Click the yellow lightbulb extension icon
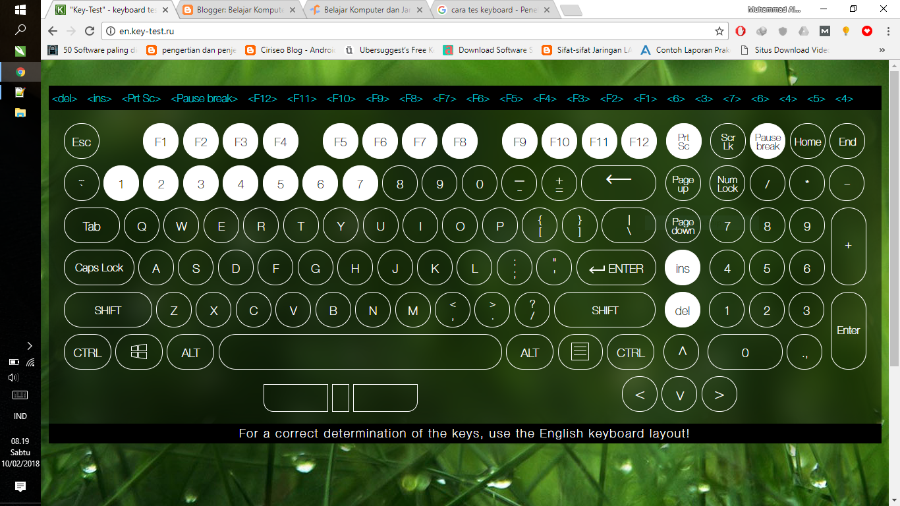This screenshot has height=506, width=900. point(846,31)
